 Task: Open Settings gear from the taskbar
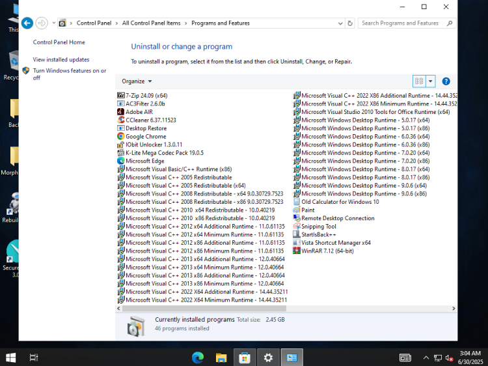268,358
